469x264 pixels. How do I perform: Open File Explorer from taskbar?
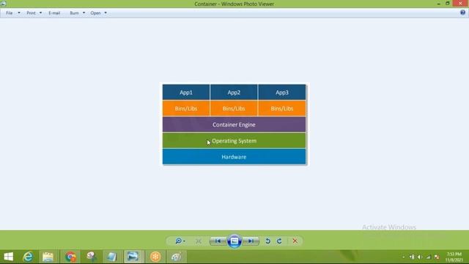(x=48, y=257)
